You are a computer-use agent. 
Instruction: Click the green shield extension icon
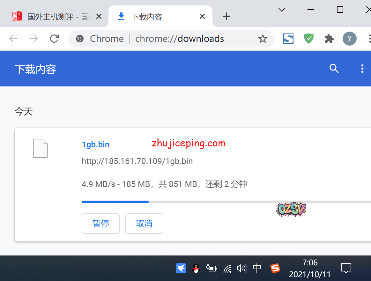tap(308, 39)
